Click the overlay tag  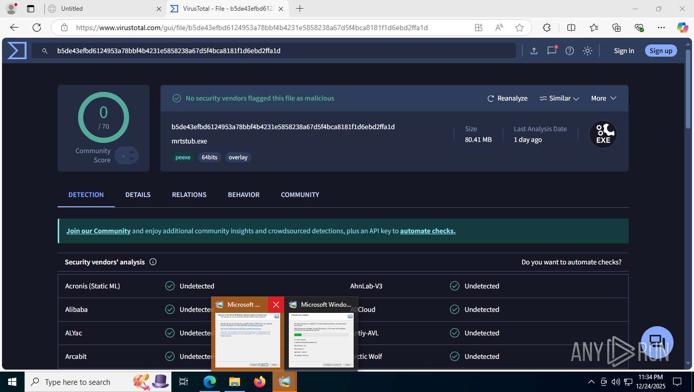pos(238,157)
